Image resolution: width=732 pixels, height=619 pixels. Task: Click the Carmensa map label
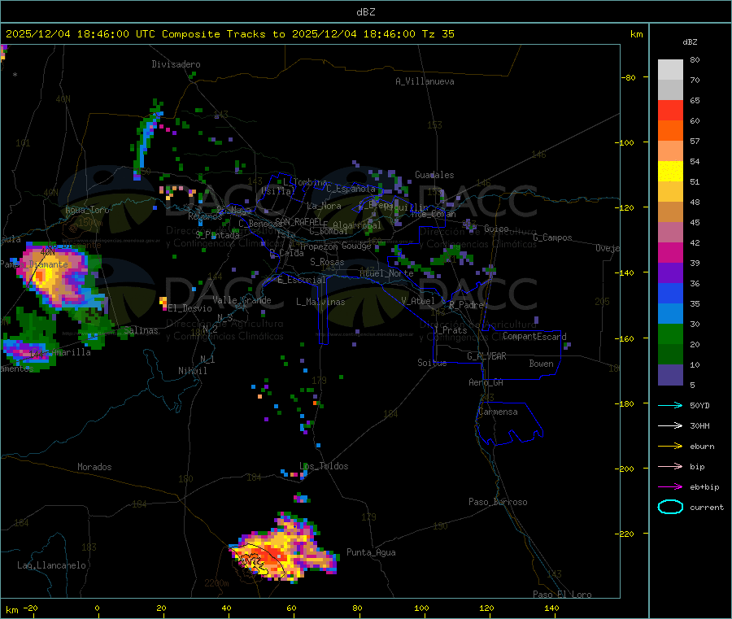point(498,412)
